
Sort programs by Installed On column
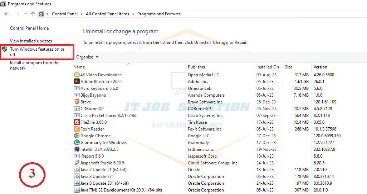coord(268,67)
